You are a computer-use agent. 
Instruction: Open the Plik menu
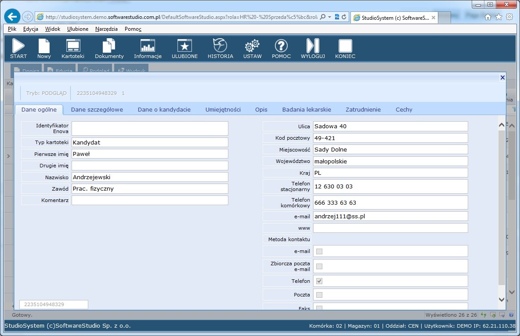coord(12,29)
